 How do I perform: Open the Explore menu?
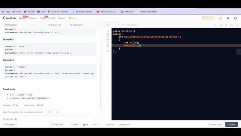pyautogui.click(x=22, y=18)
